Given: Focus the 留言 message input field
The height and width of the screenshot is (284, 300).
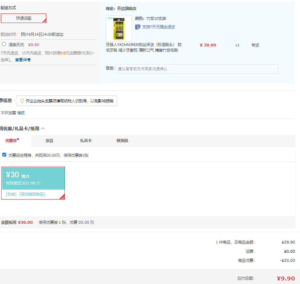Looking at the screenshot, I should (x=197, y=69).
